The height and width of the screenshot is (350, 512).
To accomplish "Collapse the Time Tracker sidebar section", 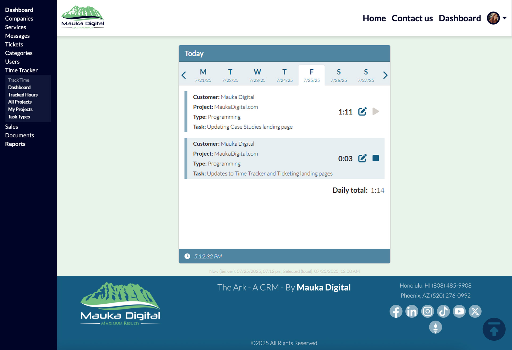I will pyautogui.click(x=21, y=70).
